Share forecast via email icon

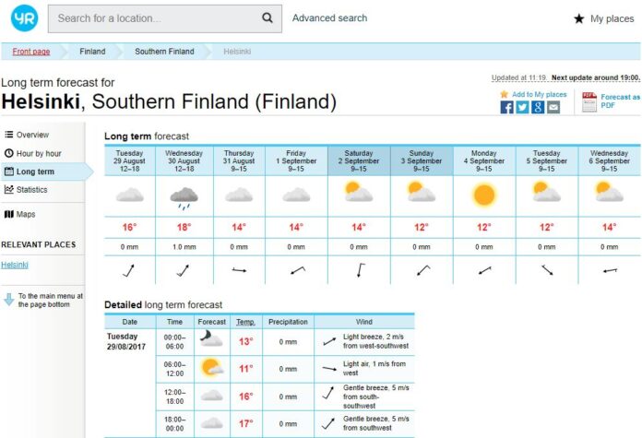(553, 107)
